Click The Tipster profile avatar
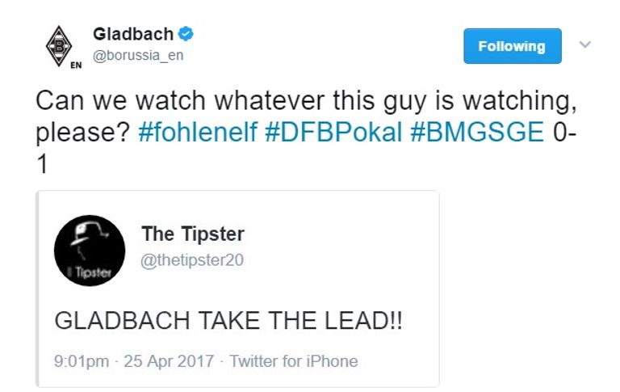 [x=89, y=251]
